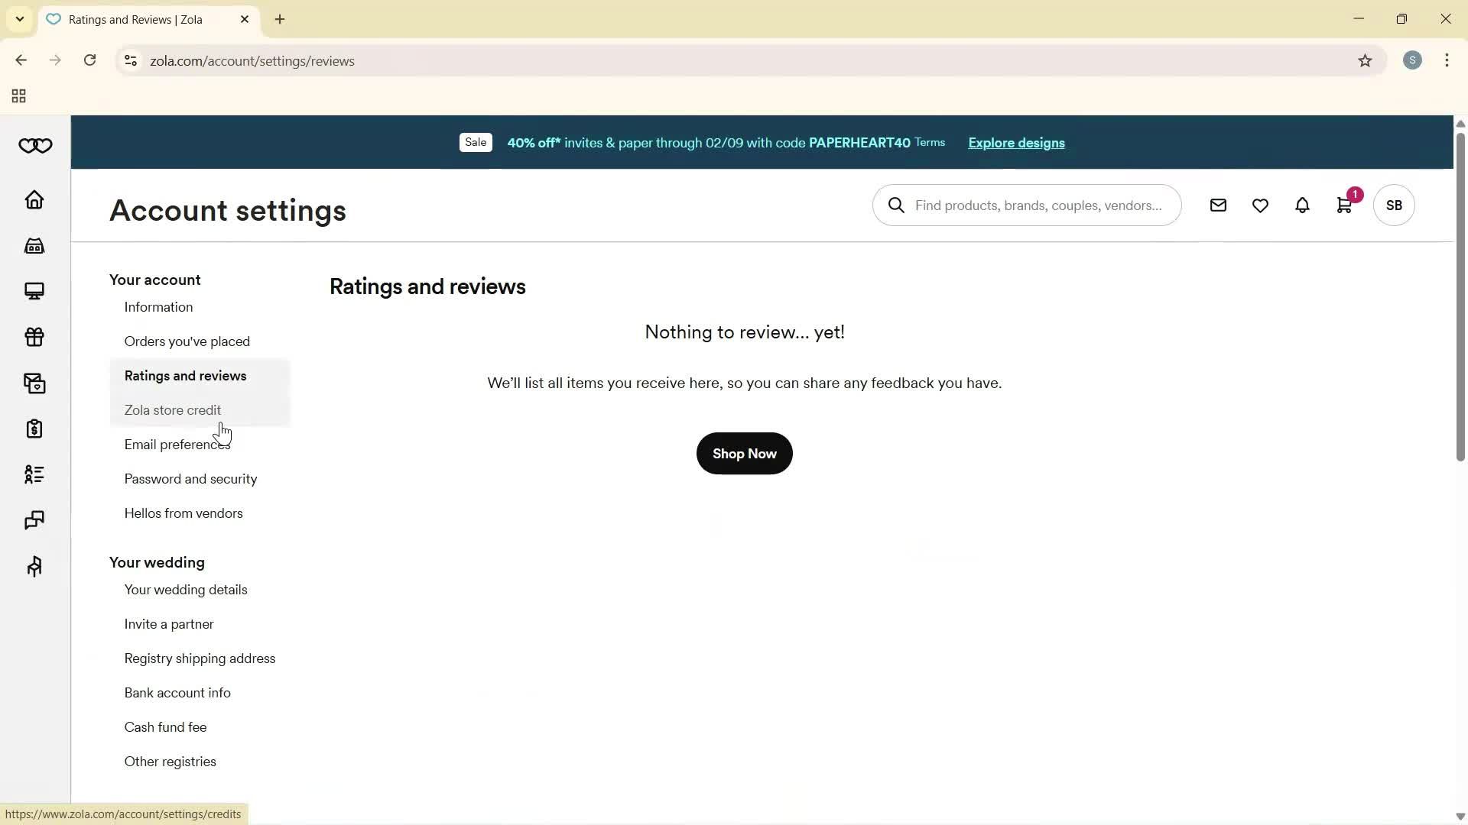Open Chrome's three-dot menu

1447,60
